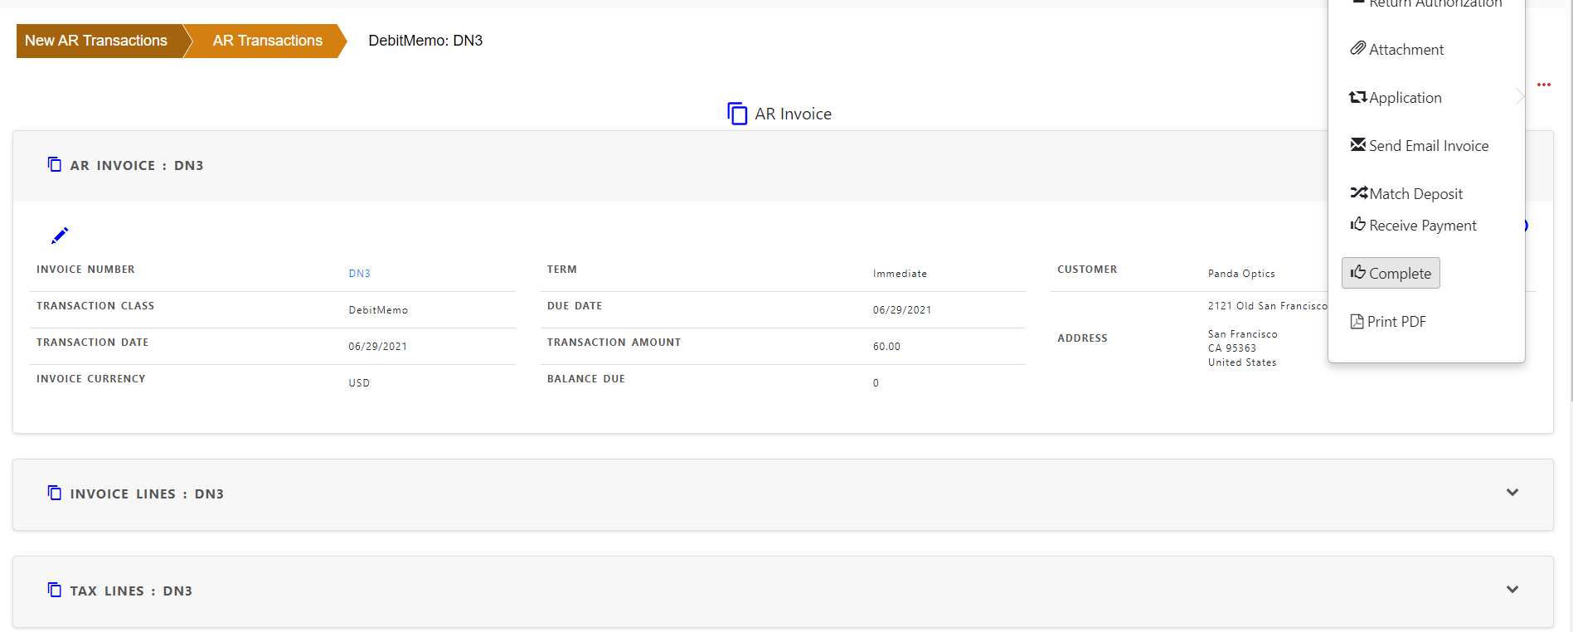Click the AR Invoice copy icon heading
The width and height of the screenshot is (1573, 632).
coord(737,114)
